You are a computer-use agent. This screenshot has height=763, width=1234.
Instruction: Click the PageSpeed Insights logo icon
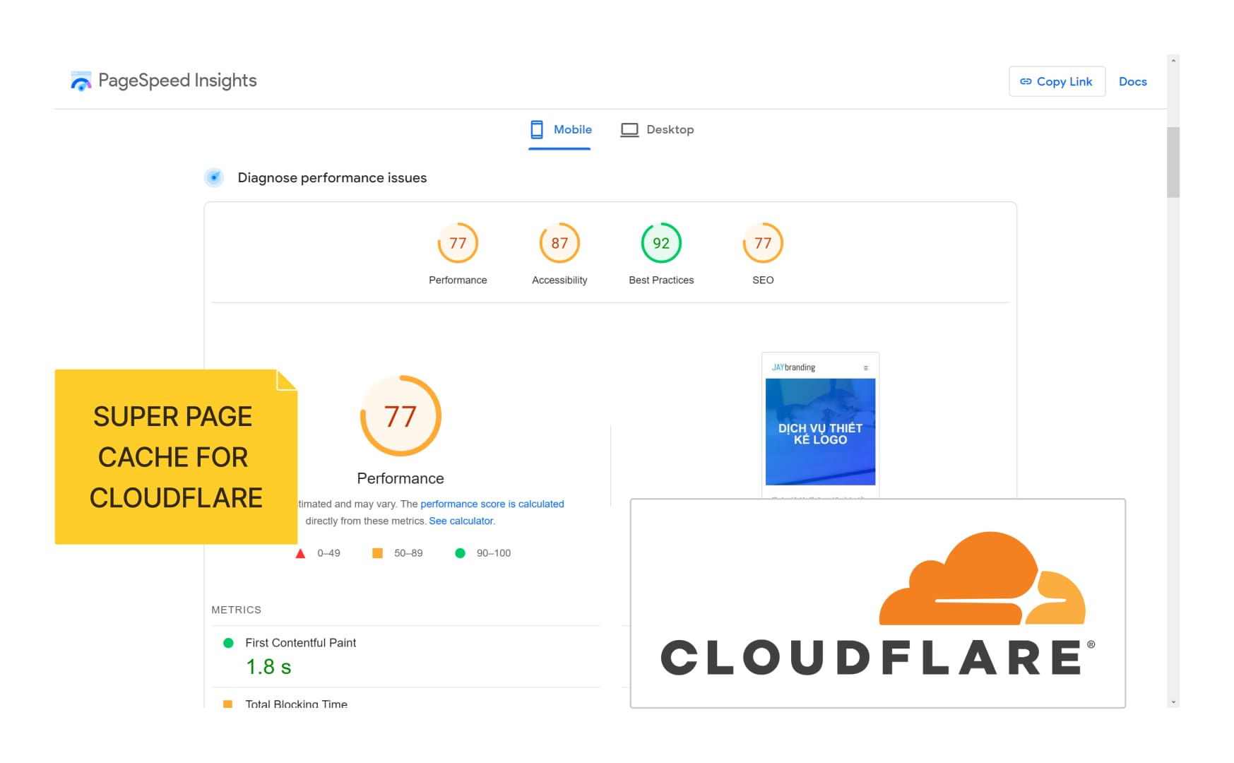(x=81, y=81)
